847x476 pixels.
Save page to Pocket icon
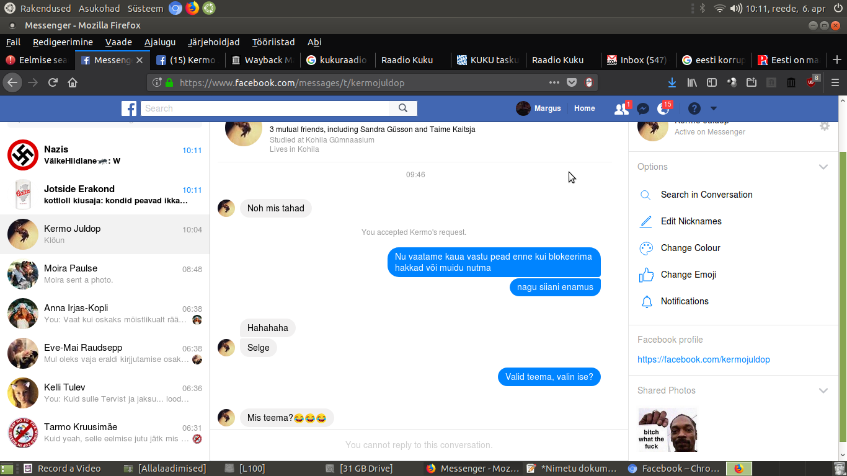572,82
